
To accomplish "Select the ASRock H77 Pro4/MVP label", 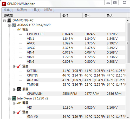I will (34, 25).
